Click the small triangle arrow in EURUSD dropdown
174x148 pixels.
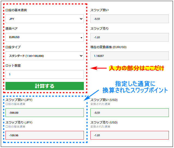81,38
